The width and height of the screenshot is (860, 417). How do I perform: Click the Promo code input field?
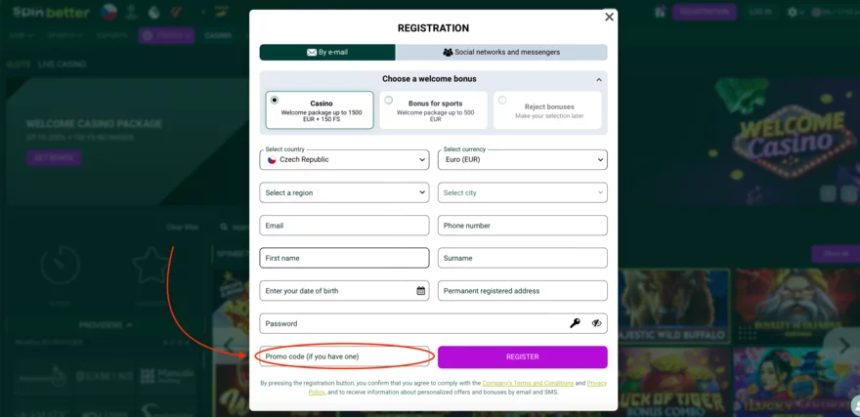(x=342, y=357)
